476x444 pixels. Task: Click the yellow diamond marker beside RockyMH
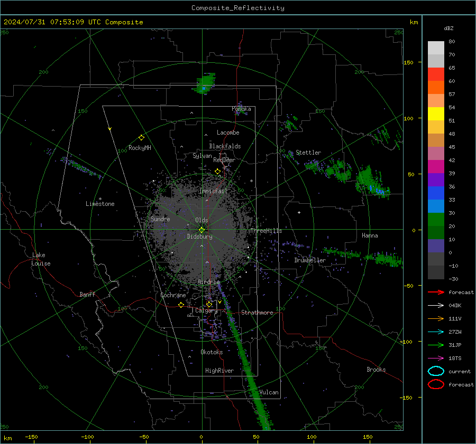(141, 138)
